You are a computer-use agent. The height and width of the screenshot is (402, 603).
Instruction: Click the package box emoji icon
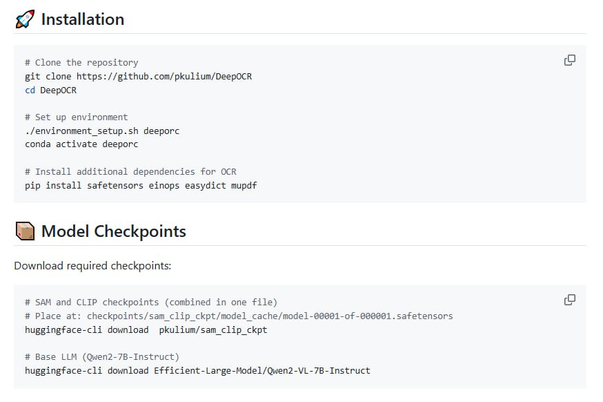point(25,231)
